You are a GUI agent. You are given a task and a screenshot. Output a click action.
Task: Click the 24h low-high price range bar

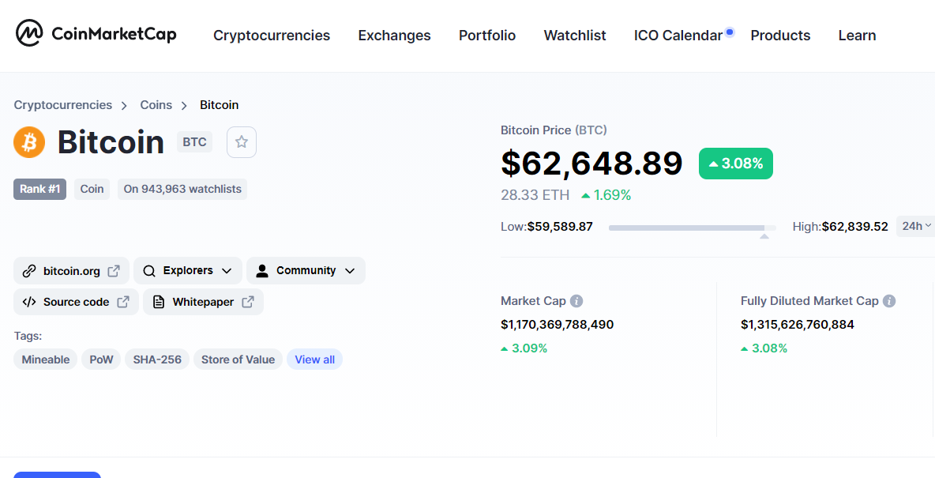693,228
